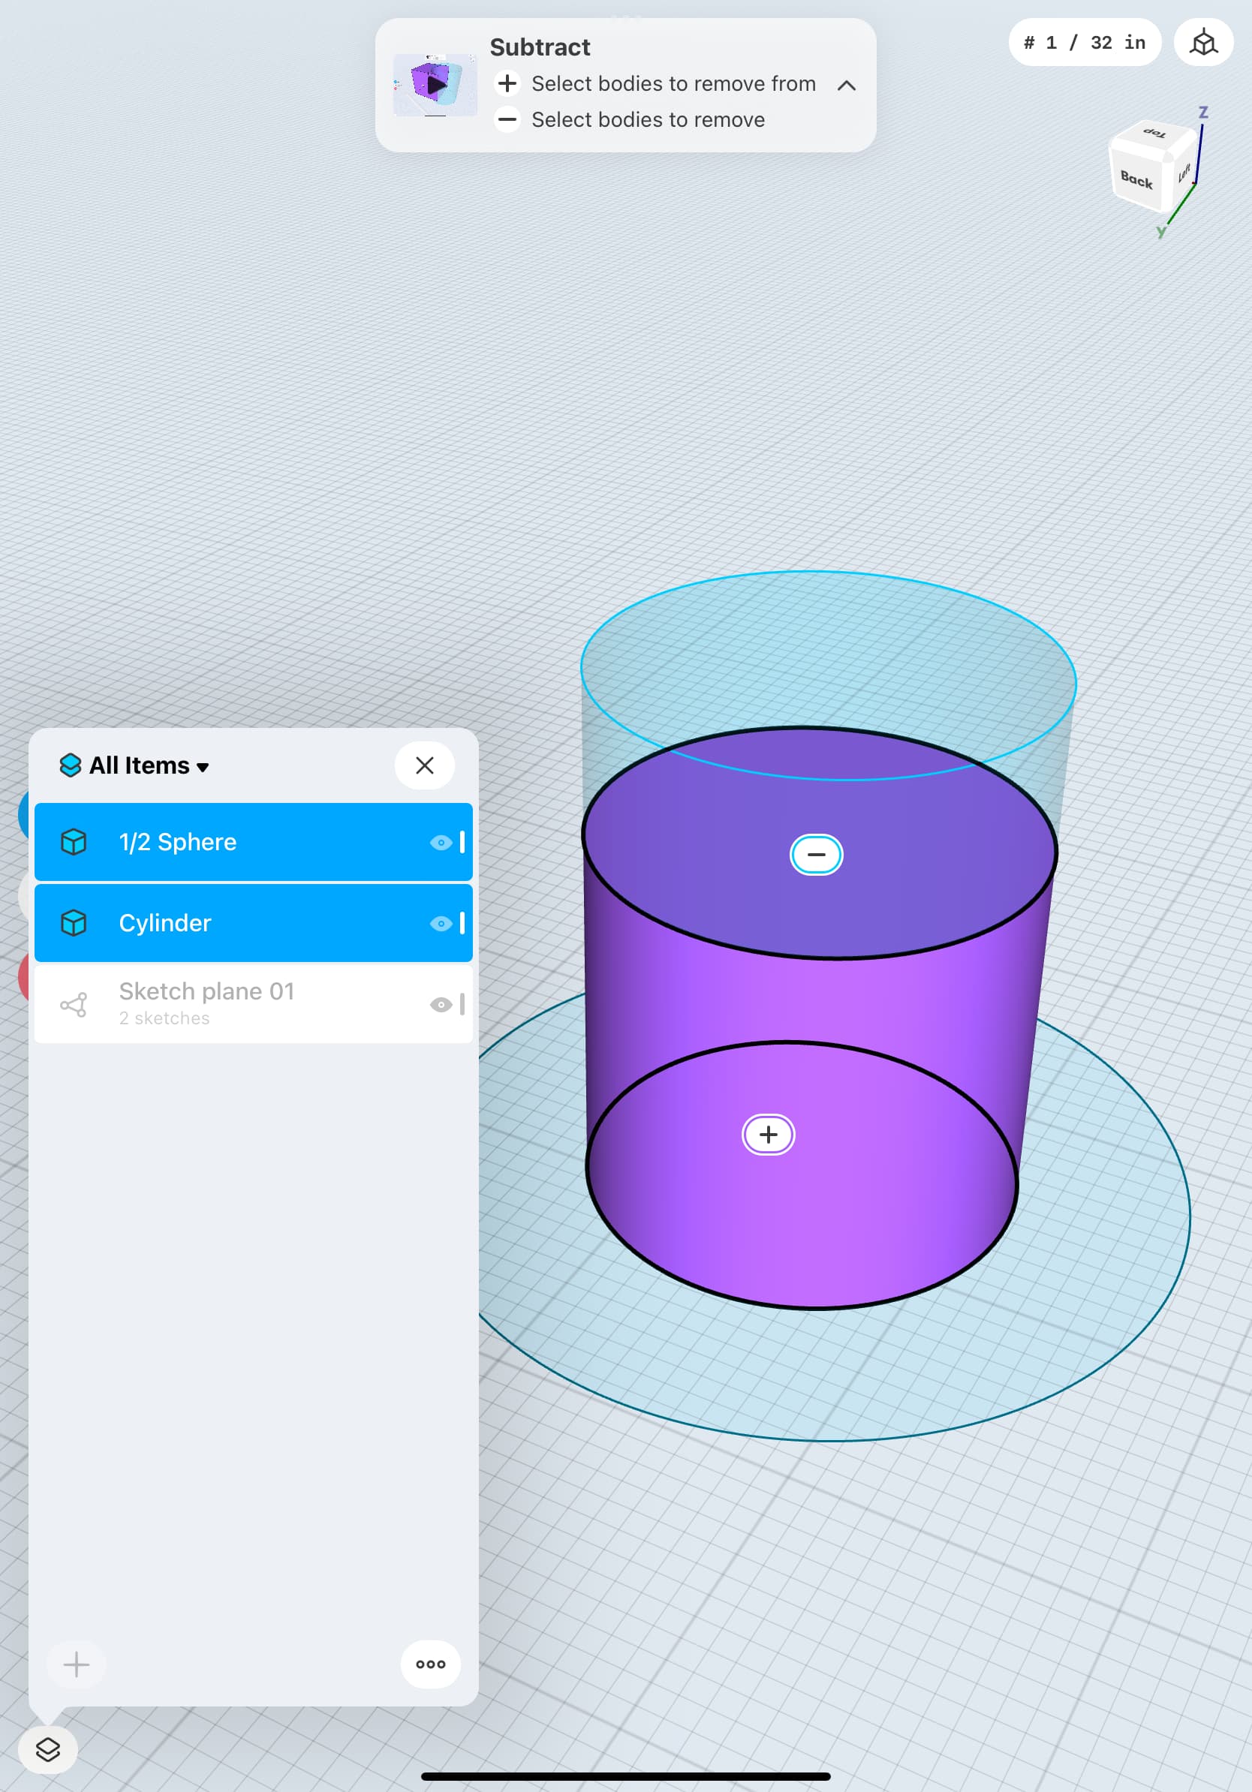Select the Sketch plane 01 row
Image resolution: width=1252 pixels, height=1792 pixels.
[254, 1005]
